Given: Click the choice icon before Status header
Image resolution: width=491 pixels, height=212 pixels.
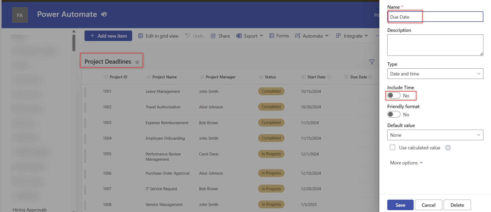Looking at the screenshot, I should click(x=261, y=77).
